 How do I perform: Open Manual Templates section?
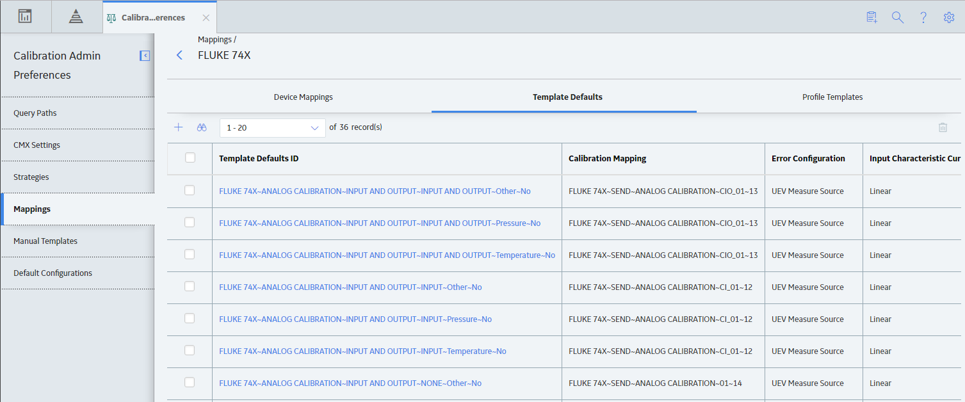(x=77, y=241)
